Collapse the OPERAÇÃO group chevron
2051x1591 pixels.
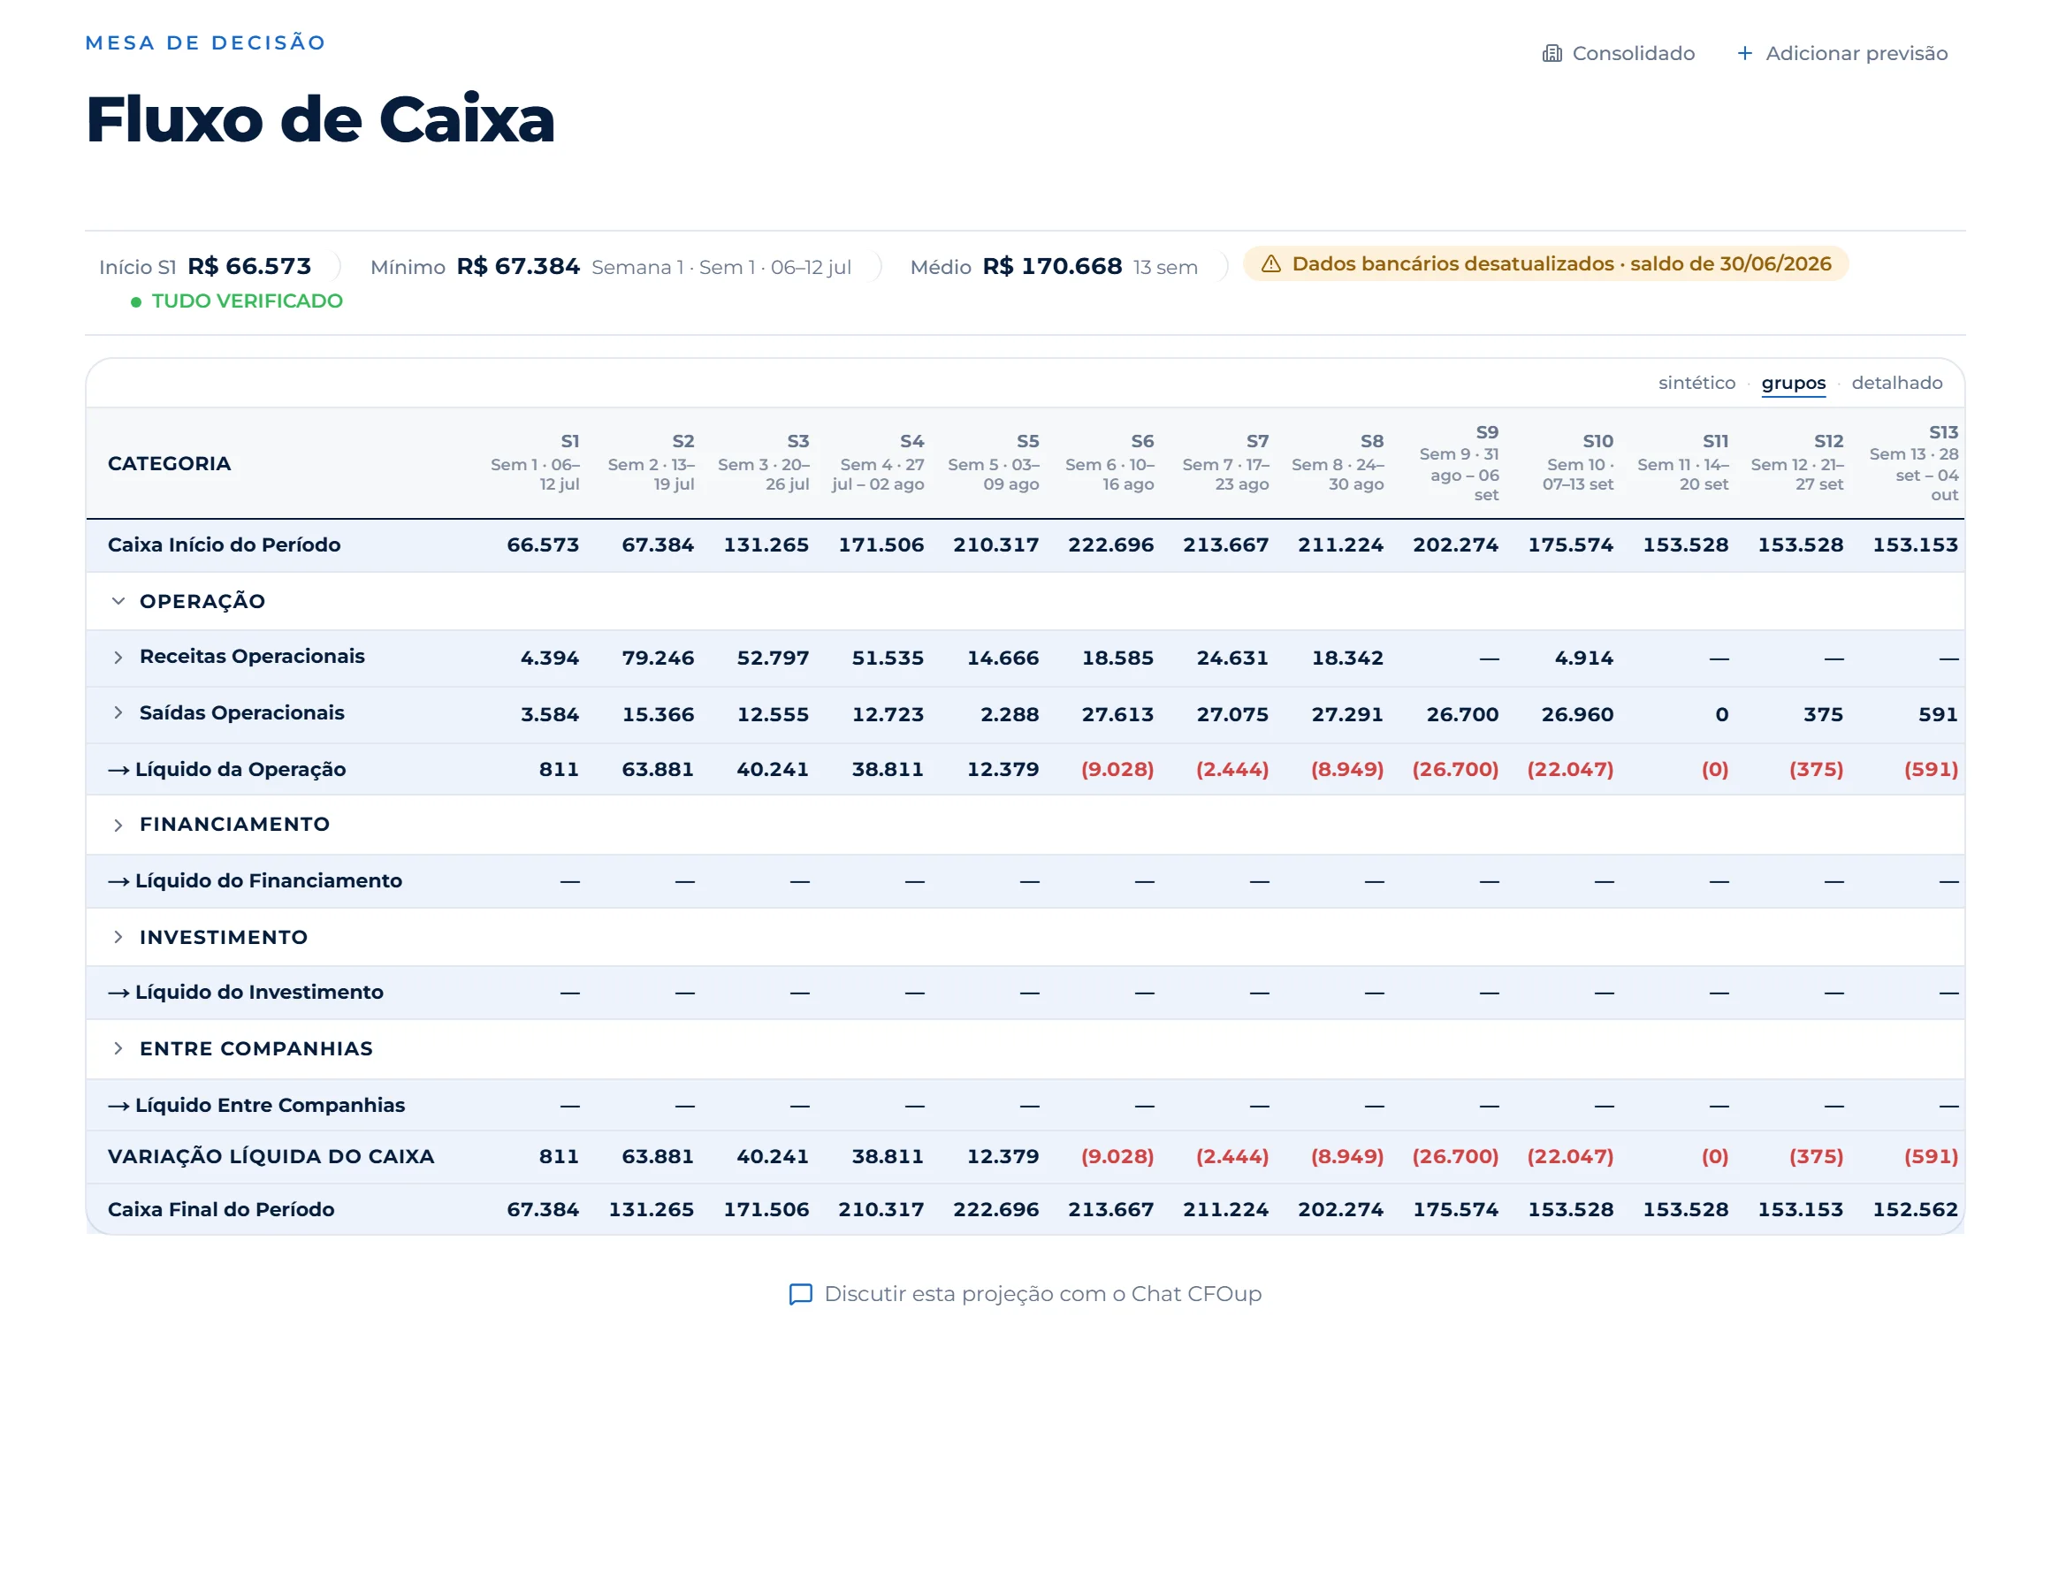(x=118, y=601)
